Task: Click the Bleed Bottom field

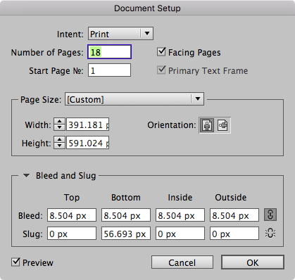Action: click(x=126, y=215)
